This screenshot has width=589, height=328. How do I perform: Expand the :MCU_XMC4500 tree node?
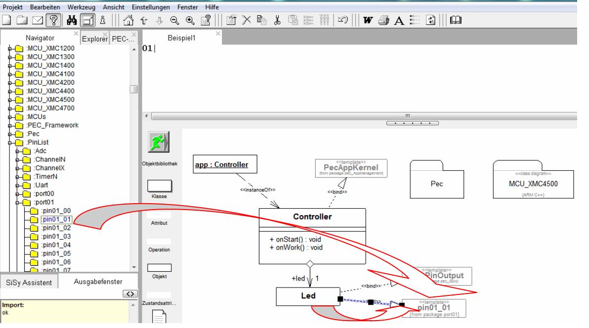click(x=9, y=99)
